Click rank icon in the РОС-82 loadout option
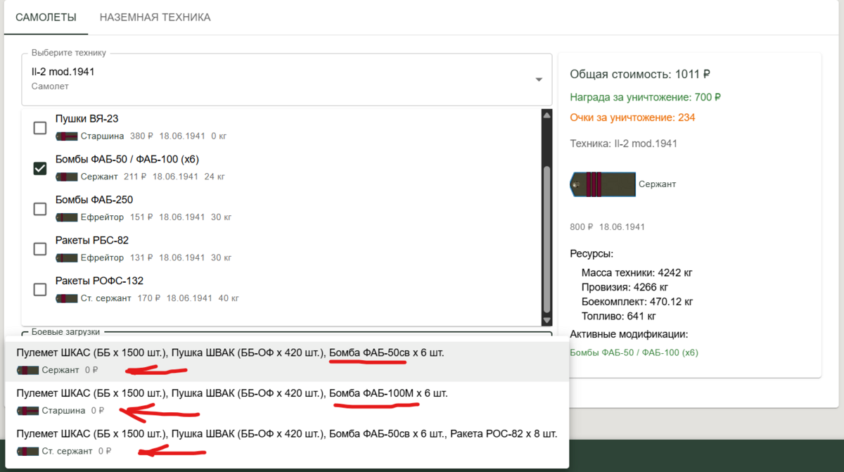844x472 pixels. pyautogui.click(x=28, y=451)
